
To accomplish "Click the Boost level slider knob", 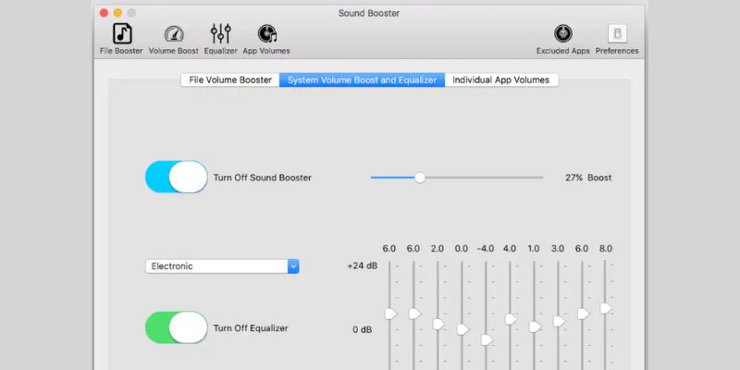I will click(x=419, y=177).
